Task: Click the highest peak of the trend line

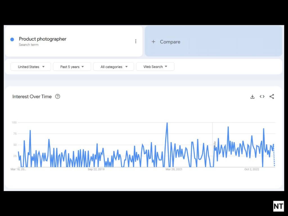Action: [167, 123]
